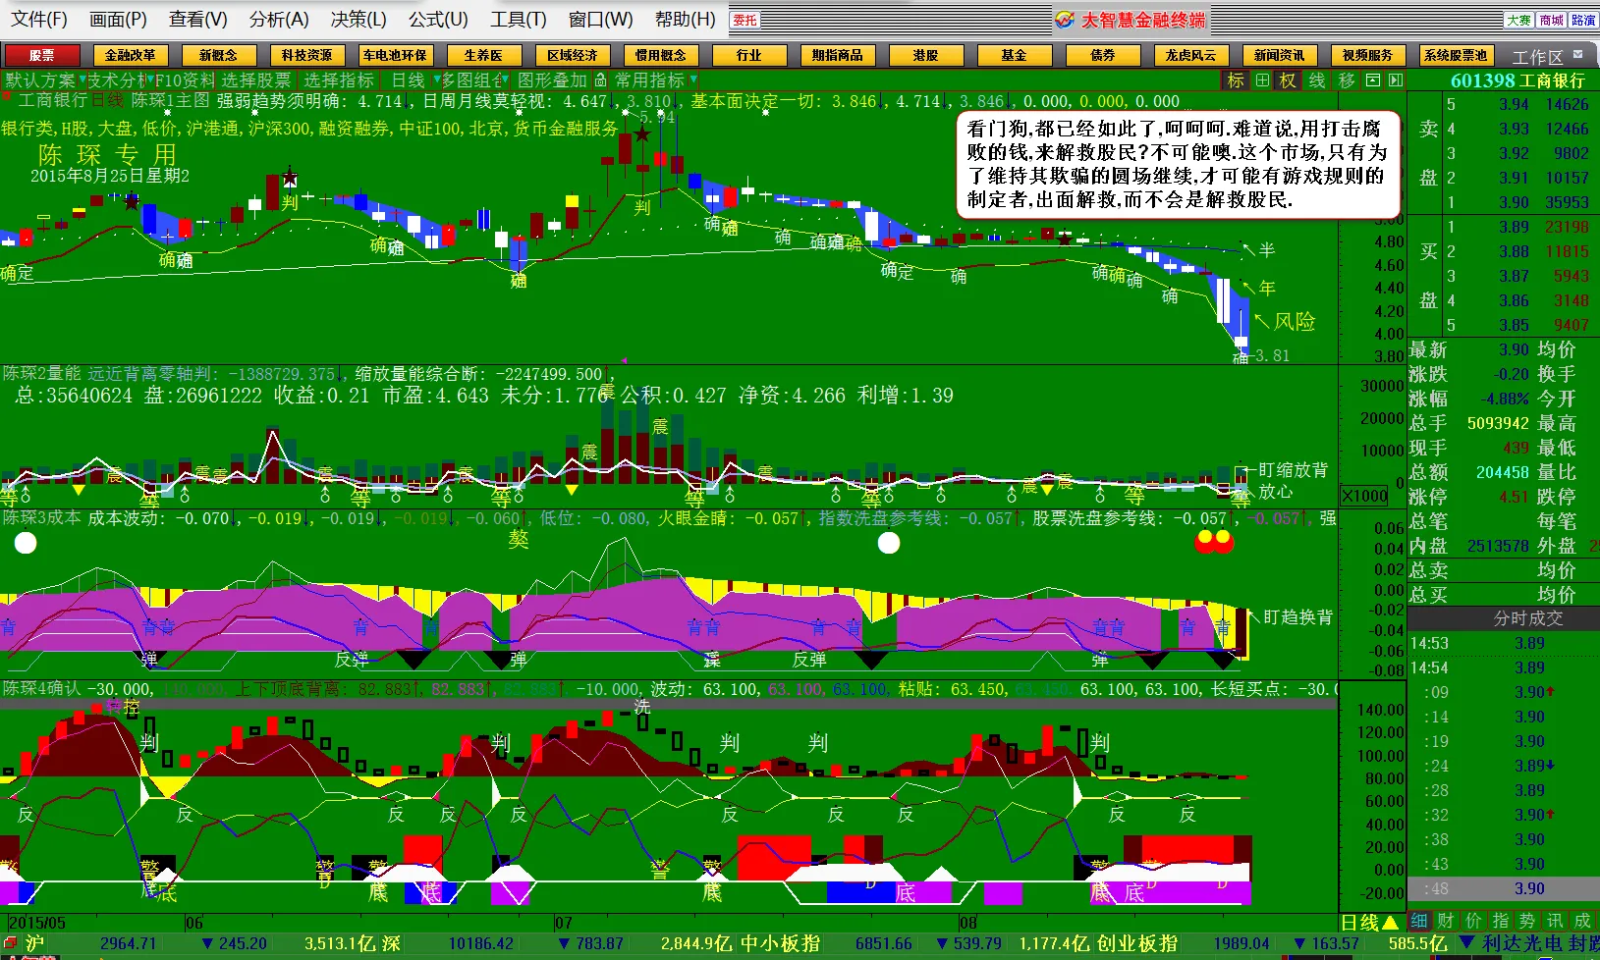Click the 大赛 button in title bar
This screenshot has height=960, width=1600.
click(1518, 20)
